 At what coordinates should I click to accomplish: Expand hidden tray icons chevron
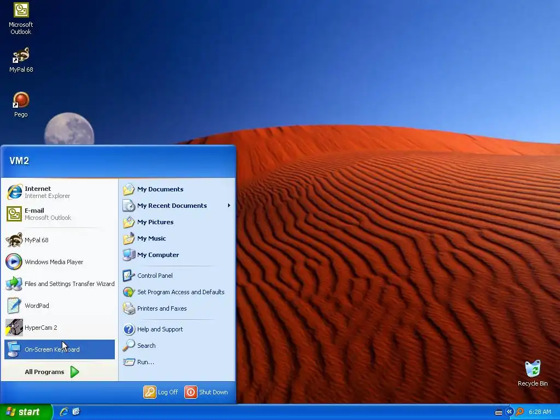(x=509, y=412)
